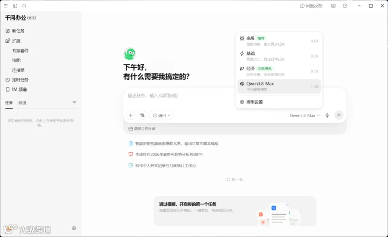Click the 0.1X multiplier of 经济
The image size is (388, 237).
(x=315, y=71)
